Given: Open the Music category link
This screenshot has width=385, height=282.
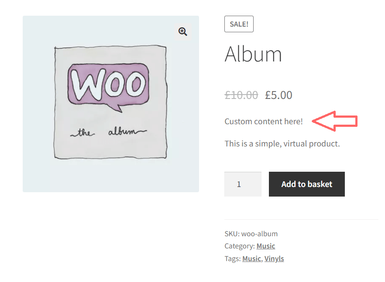Looking at the screenshot, I should [x=266, y=246].
